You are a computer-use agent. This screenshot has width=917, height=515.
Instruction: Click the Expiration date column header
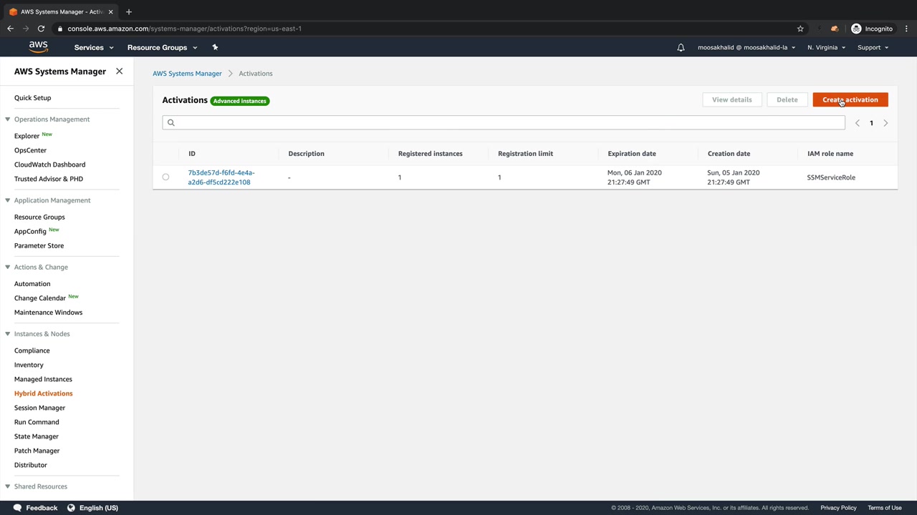pos(632,154)
